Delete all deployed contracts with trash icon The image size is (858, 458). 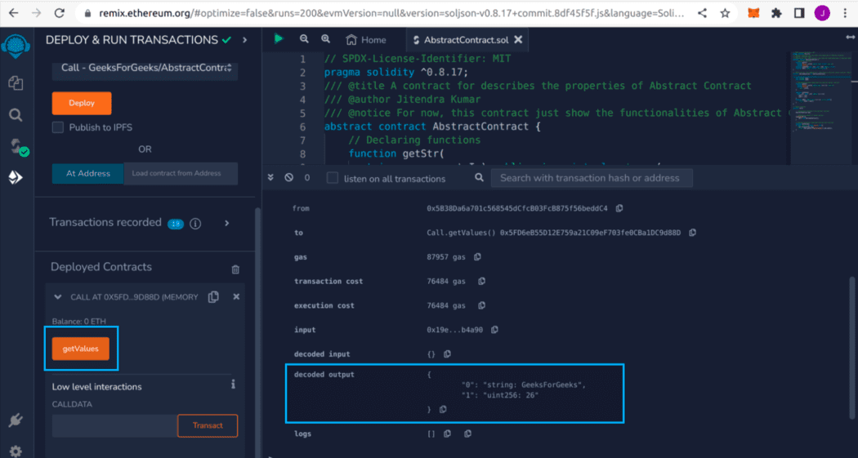235,269
